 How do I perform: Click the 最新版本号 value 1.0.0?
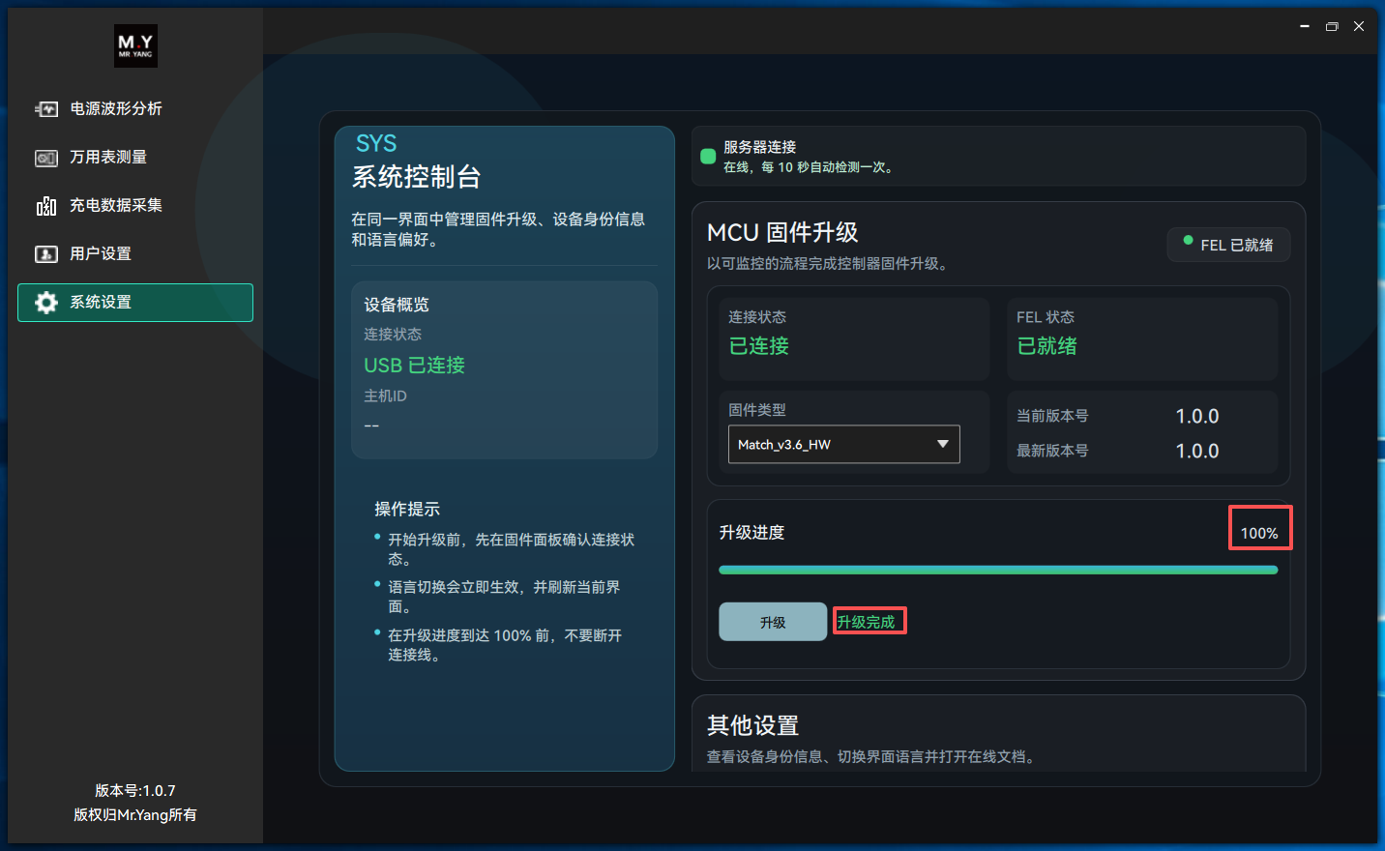1197,452
